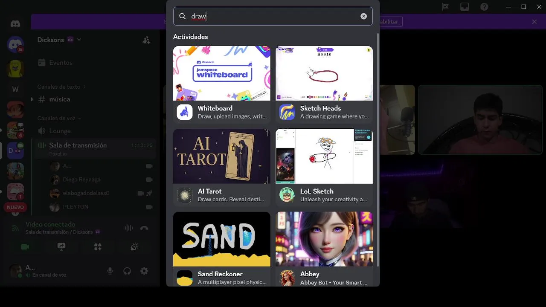546x307 pixels.
Task: Select the Whiteboard title text
Action: [215, 108]
